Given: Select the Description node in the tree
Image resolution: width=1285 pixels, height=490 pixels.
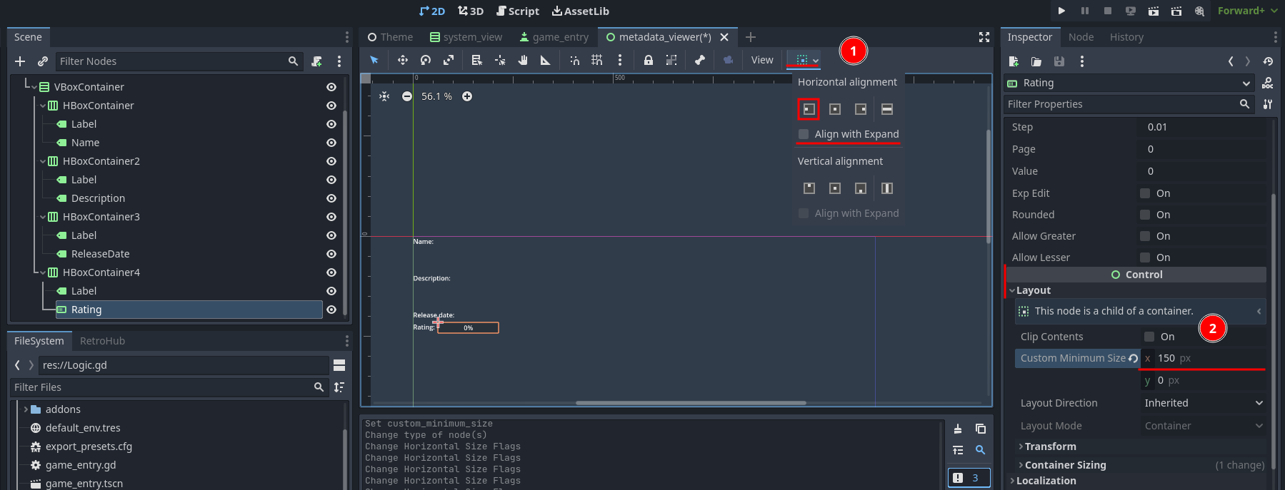Looking at the screenshot, I should [x=98, y=198].
